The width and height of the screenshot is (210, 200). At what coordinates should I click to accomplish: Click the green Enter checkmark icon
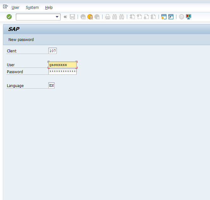pyautogui.click(x=9, y=17)
